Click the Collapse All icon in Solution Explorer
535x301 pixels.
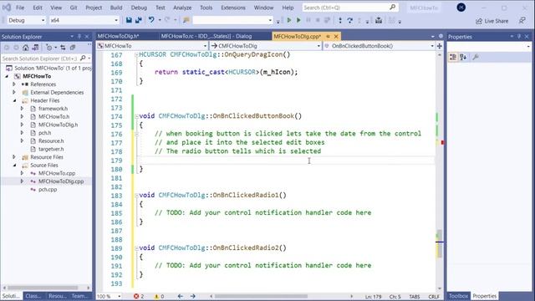click(73, 48)
